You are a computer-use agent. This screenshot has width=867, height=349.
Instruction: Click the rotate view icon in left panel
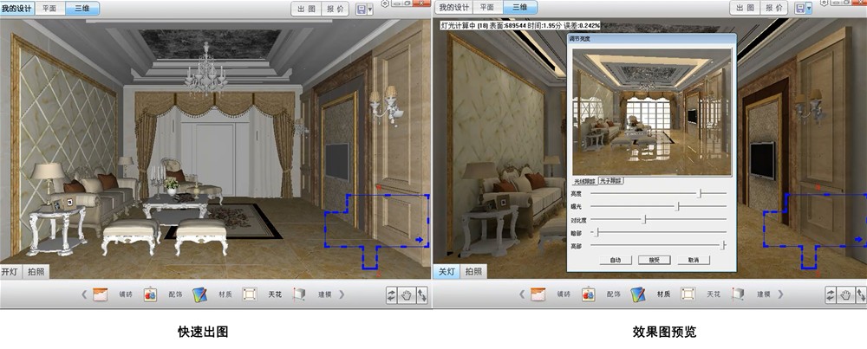[392, 294]
